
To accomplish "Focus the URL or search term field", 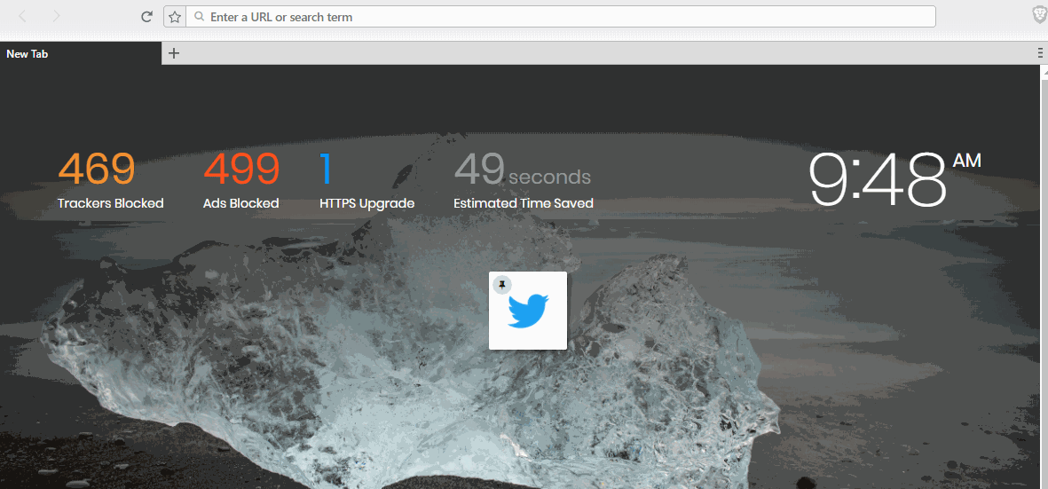I will pyautogui.click(x=561, y=17).
